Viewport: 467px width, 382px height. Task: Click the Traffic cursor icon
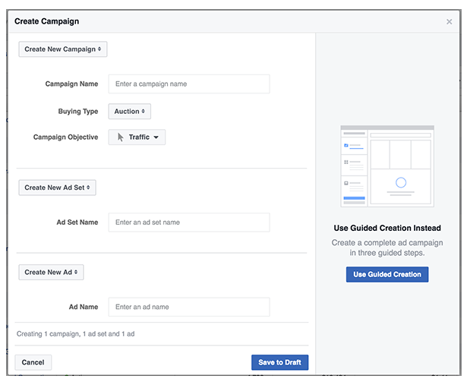click(x=120, y=137)
